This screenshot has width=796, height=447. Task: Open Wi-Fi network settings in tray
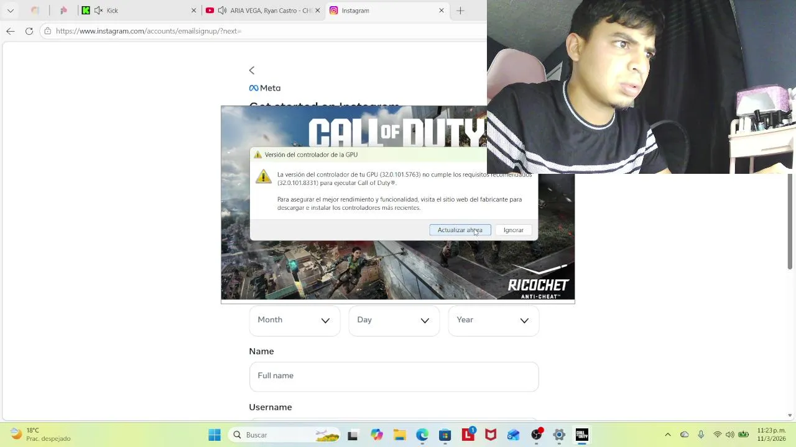pyautogui.click(x=718, y=435)
